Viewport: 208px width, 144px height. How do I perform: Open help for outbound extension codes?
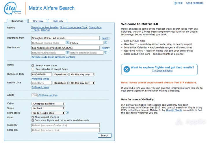coord(106,42)
